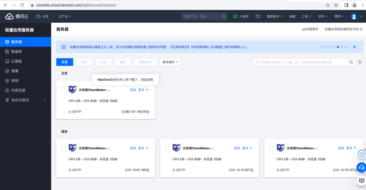This screenshot has width=366, height=190.
Task: Bookmark page with browser star icon
Action: click(336, 5)
